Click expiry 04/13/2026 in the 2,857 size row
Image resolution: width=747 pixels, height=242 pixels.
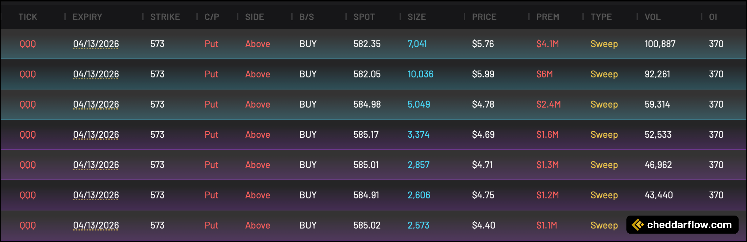tap(96, 165)
